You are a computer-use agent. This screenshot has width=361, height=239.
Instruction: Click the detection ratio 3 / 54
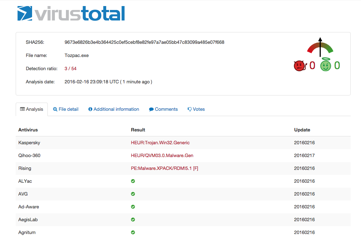(x=71, y=68)
